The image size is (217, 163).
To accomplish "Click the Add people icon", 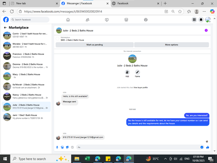I will pyautogui.click(x=127, y=72).
